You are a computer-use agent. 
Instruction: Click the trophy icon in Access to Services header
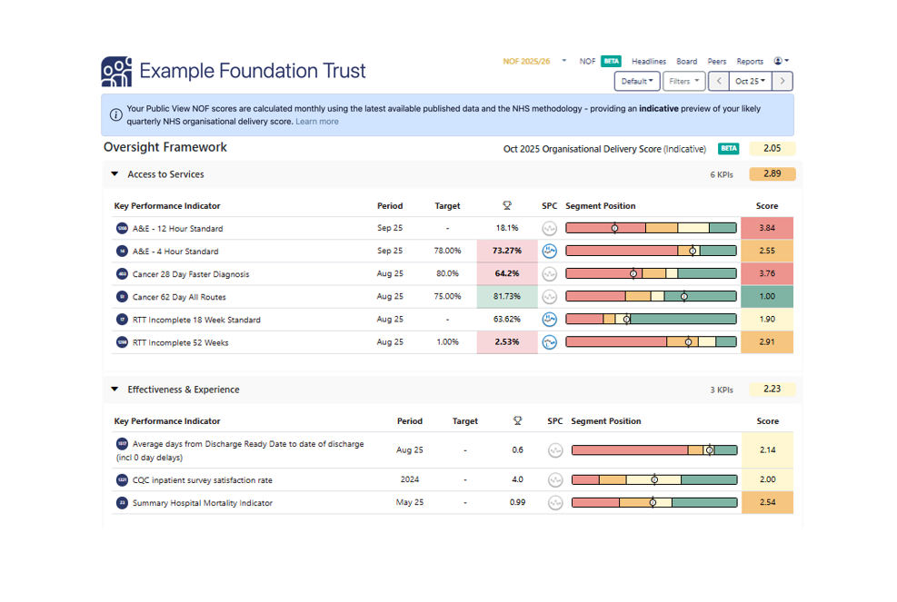click(x=507, y=206)
